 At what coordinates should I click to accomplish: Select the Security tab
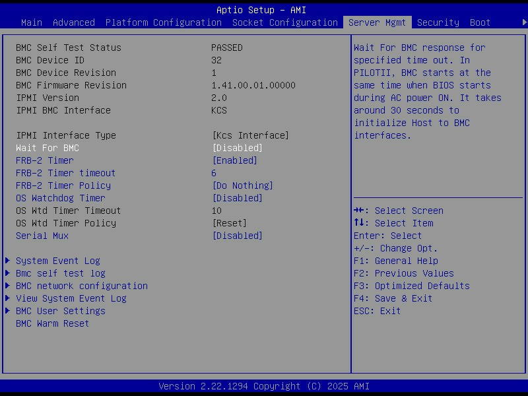pyautogui.click(x=438, y=22)
